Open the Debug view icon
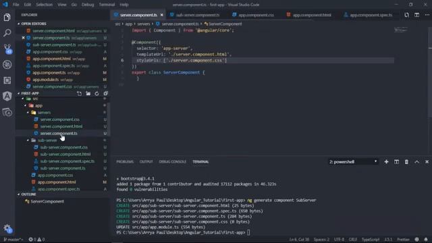 pos(7,65)
